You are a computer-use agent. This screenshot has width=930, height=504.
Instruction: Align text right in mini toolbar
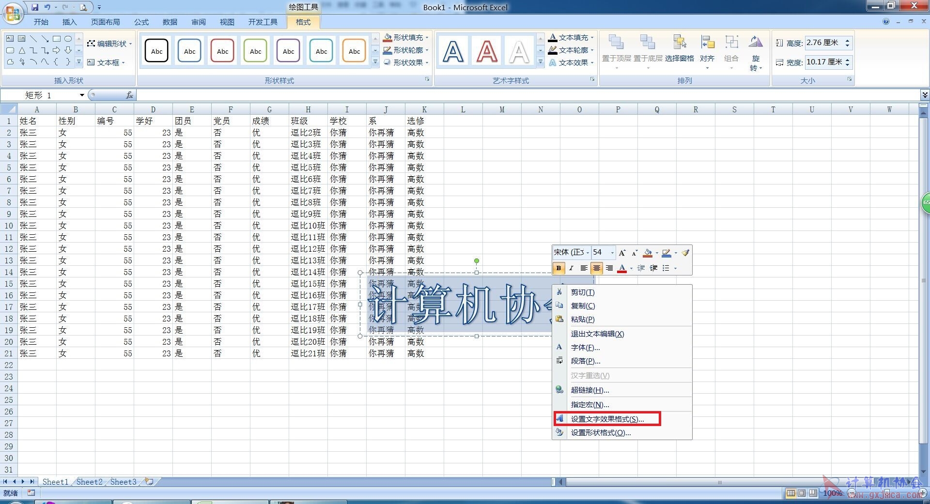(x=609, y=268)
